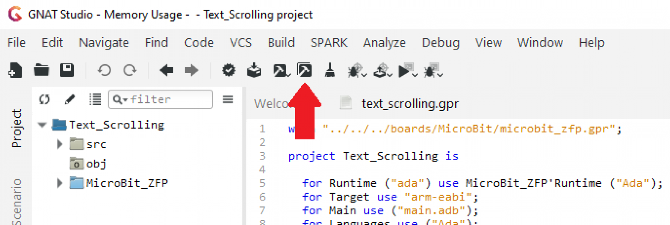Save the current file with diskette icon
Screen dimensions: 670x225
pyautogui.click(x=67, y=70)
